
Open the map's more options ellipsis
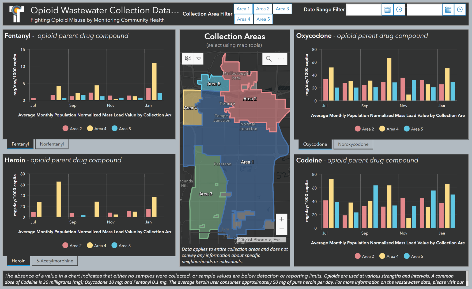tap(281, 59)
